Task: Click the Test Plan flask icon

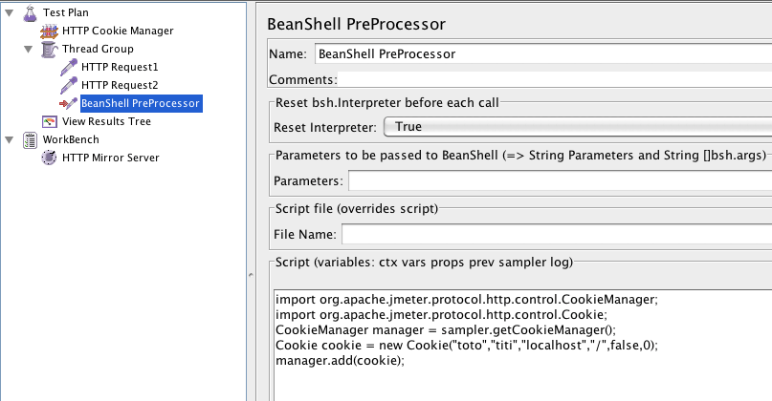Action: pos(28,12)
